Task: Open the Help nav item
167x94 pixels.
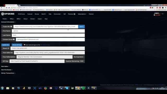Action: point(50,14)
